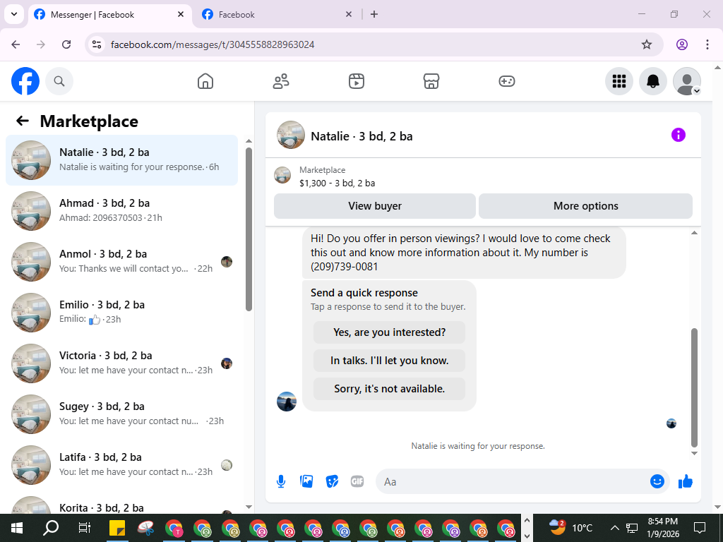Screen dimensions: 723x542
Task: Open the Notifications bell icon
Action: coord(652,81)
